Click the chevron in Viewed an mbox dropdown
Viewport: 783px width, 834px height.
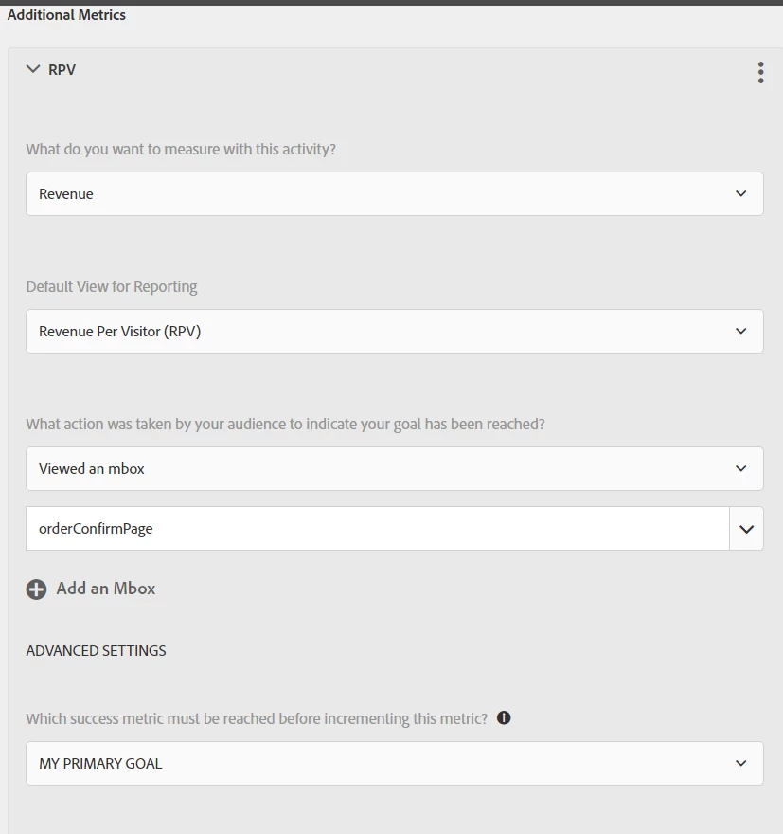coord(740,469)
